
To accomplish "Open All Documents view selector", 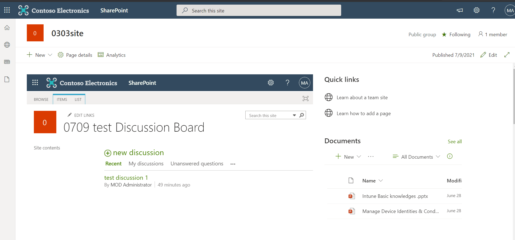I will tap(416, 156).
